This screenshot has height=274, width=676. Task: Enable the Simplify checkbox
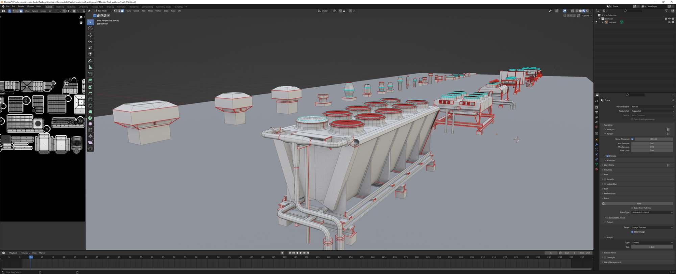605,179
